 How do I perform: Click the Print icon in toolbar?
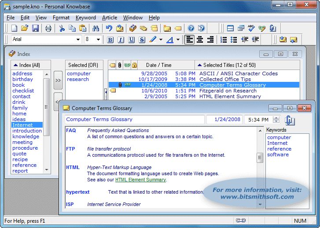[x=48, y=28]
